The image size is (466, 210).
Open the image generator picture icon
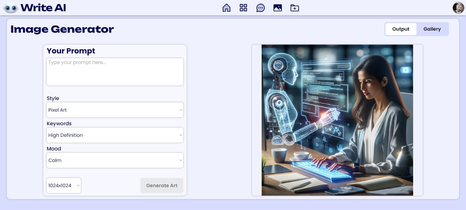tap(278, 8)
